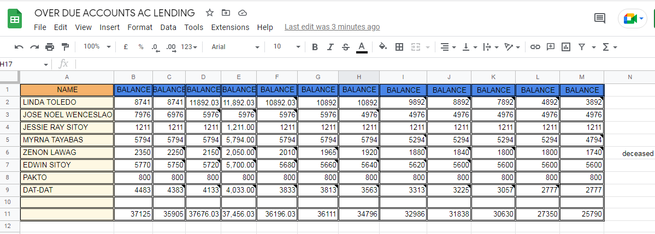Image resolution: width=655 pixels, height=234 pixels.
Task: Click the Name box showing H17
Action: tap(24, 64)
